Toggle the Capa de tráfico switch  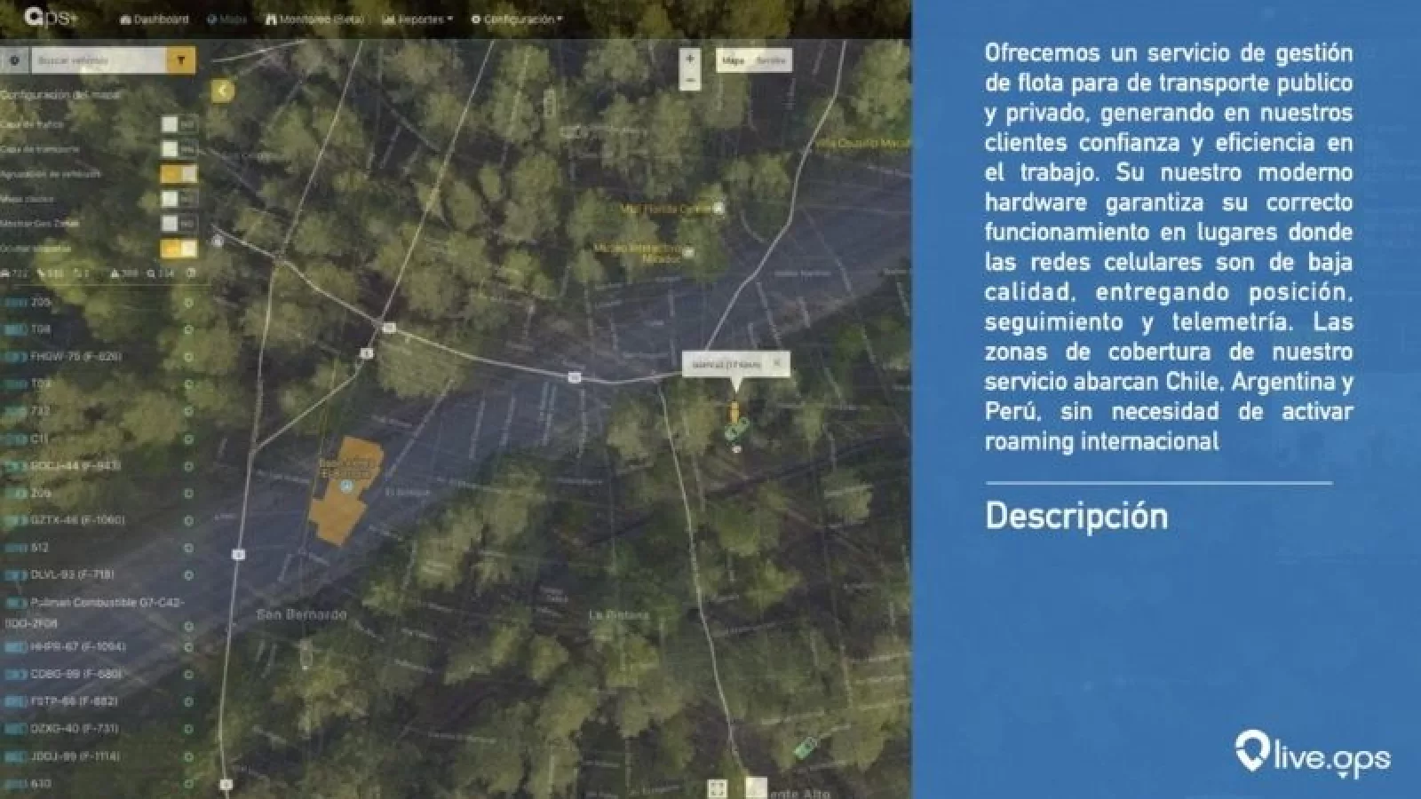point(179,125)
